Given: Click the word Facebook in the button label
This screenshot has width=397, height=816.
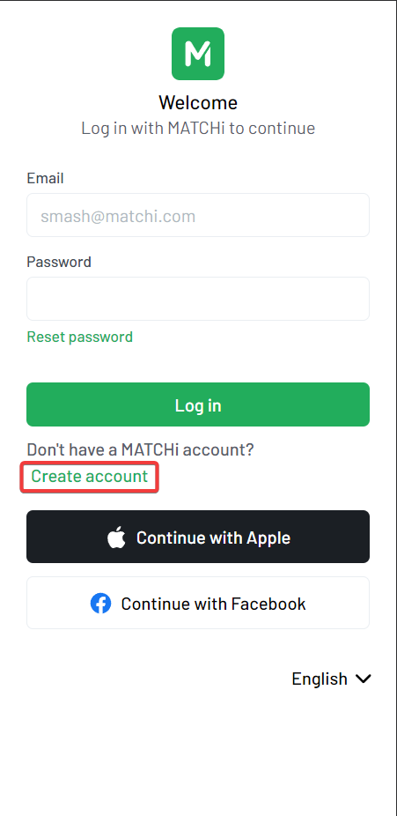Looking at the screenshot, I should (268, 604).
